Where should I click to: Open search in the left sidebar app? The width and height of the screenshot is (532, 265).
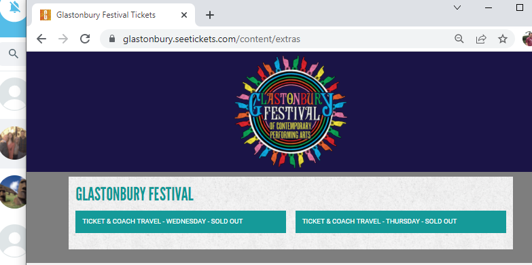(x=13, y=54)
